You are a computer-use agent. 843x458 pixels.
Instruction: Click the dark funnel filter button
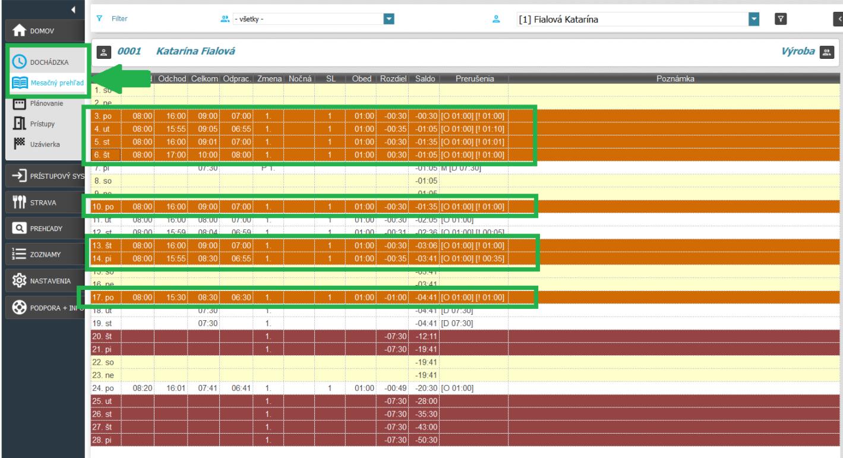781,20
